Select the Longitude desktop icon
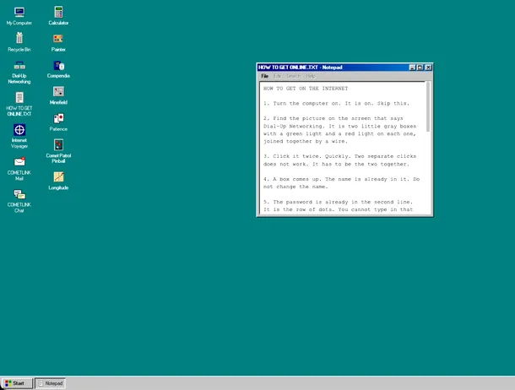This screenshot has width=515, height=390. coord(58,181)
